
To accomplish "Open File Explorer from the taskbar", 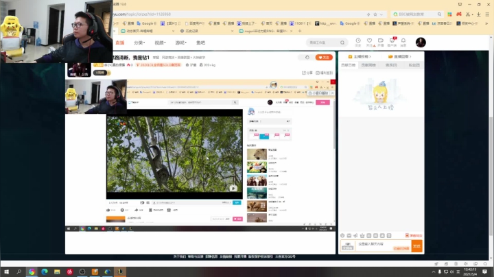I will [x=57, y=272].
